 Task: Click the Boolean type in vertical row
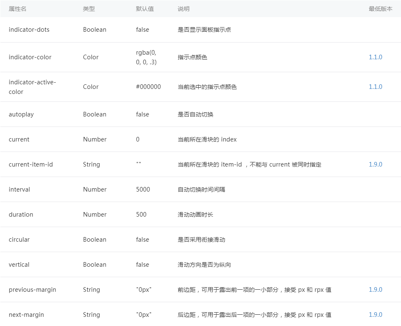point(94,265)
